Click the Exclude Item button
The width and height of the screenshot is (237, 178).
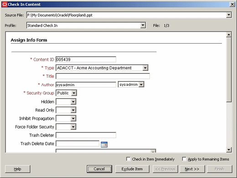click(x=132, y=169)
